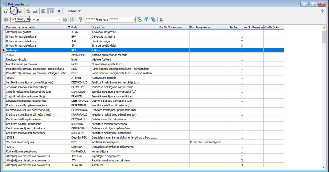
Task: Create a new document type record
Action: 6,11
